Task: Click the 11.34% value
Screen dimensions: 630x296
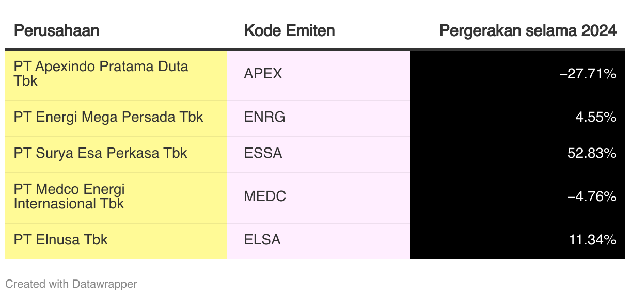Action: [x=592, y=240]
